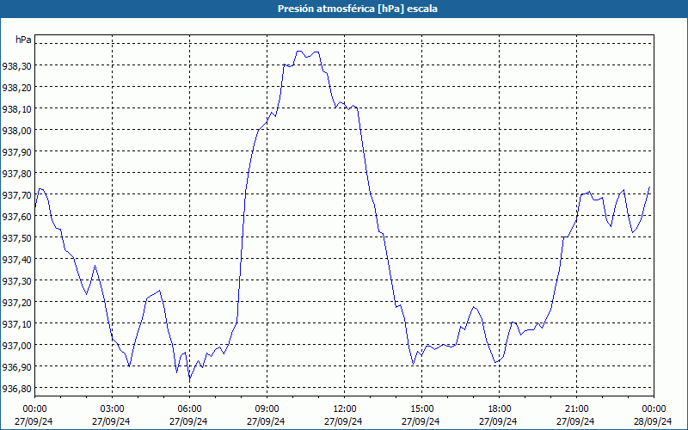Select the 938,00 axis value
The width and height of the screenshot is (688, 430).
tap(16, 131)
